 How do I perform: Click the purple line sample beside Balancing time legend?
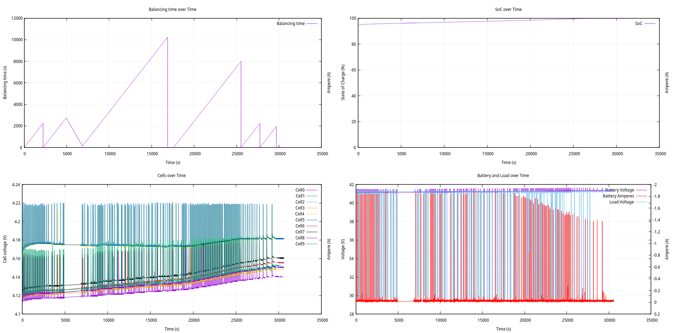click(x=312, y=24)
